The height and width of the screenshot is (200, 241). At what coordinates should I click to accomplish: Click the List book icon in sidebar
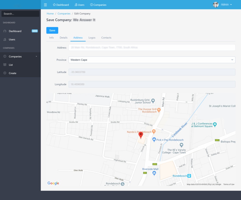5,65
